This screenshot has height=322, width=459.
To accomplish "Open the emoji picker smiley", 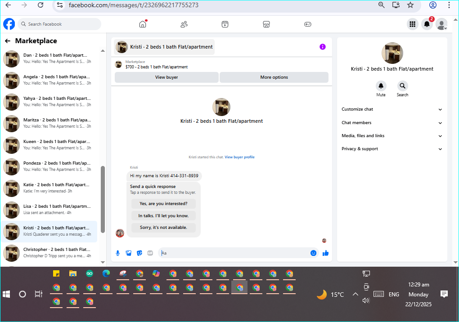I will [313, 253].
